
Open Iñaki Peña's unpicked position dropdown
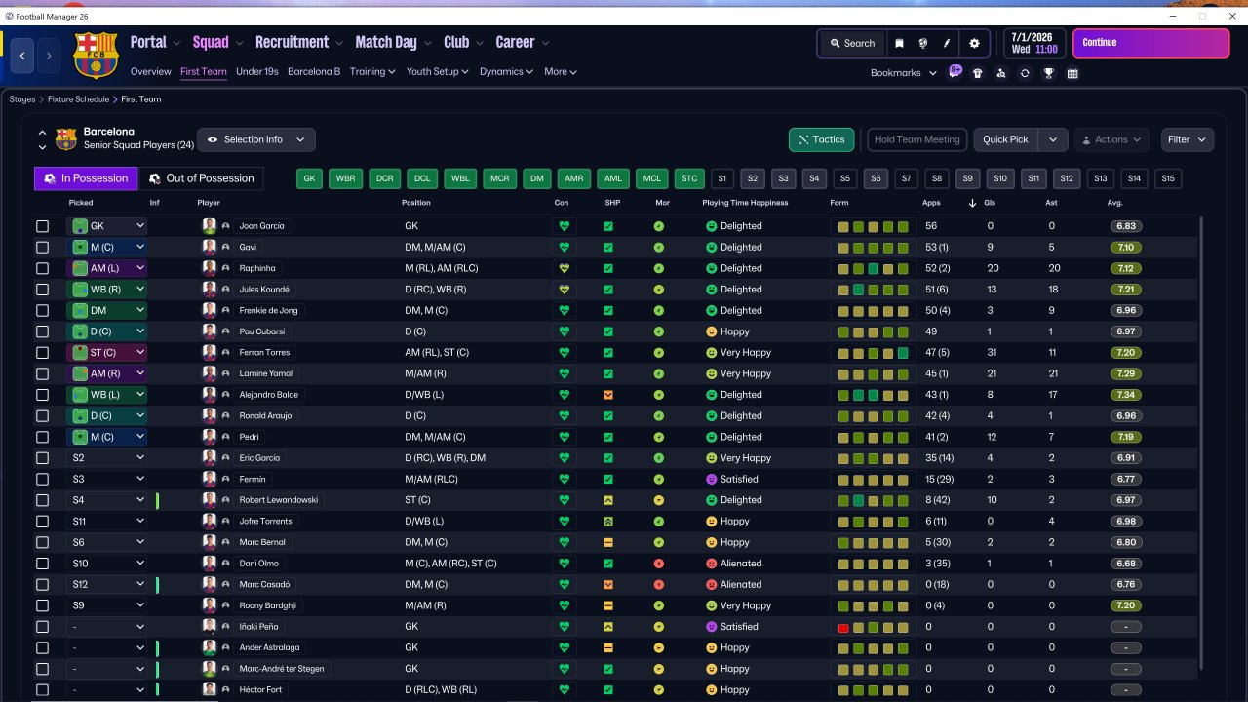[x=107, y=627]
